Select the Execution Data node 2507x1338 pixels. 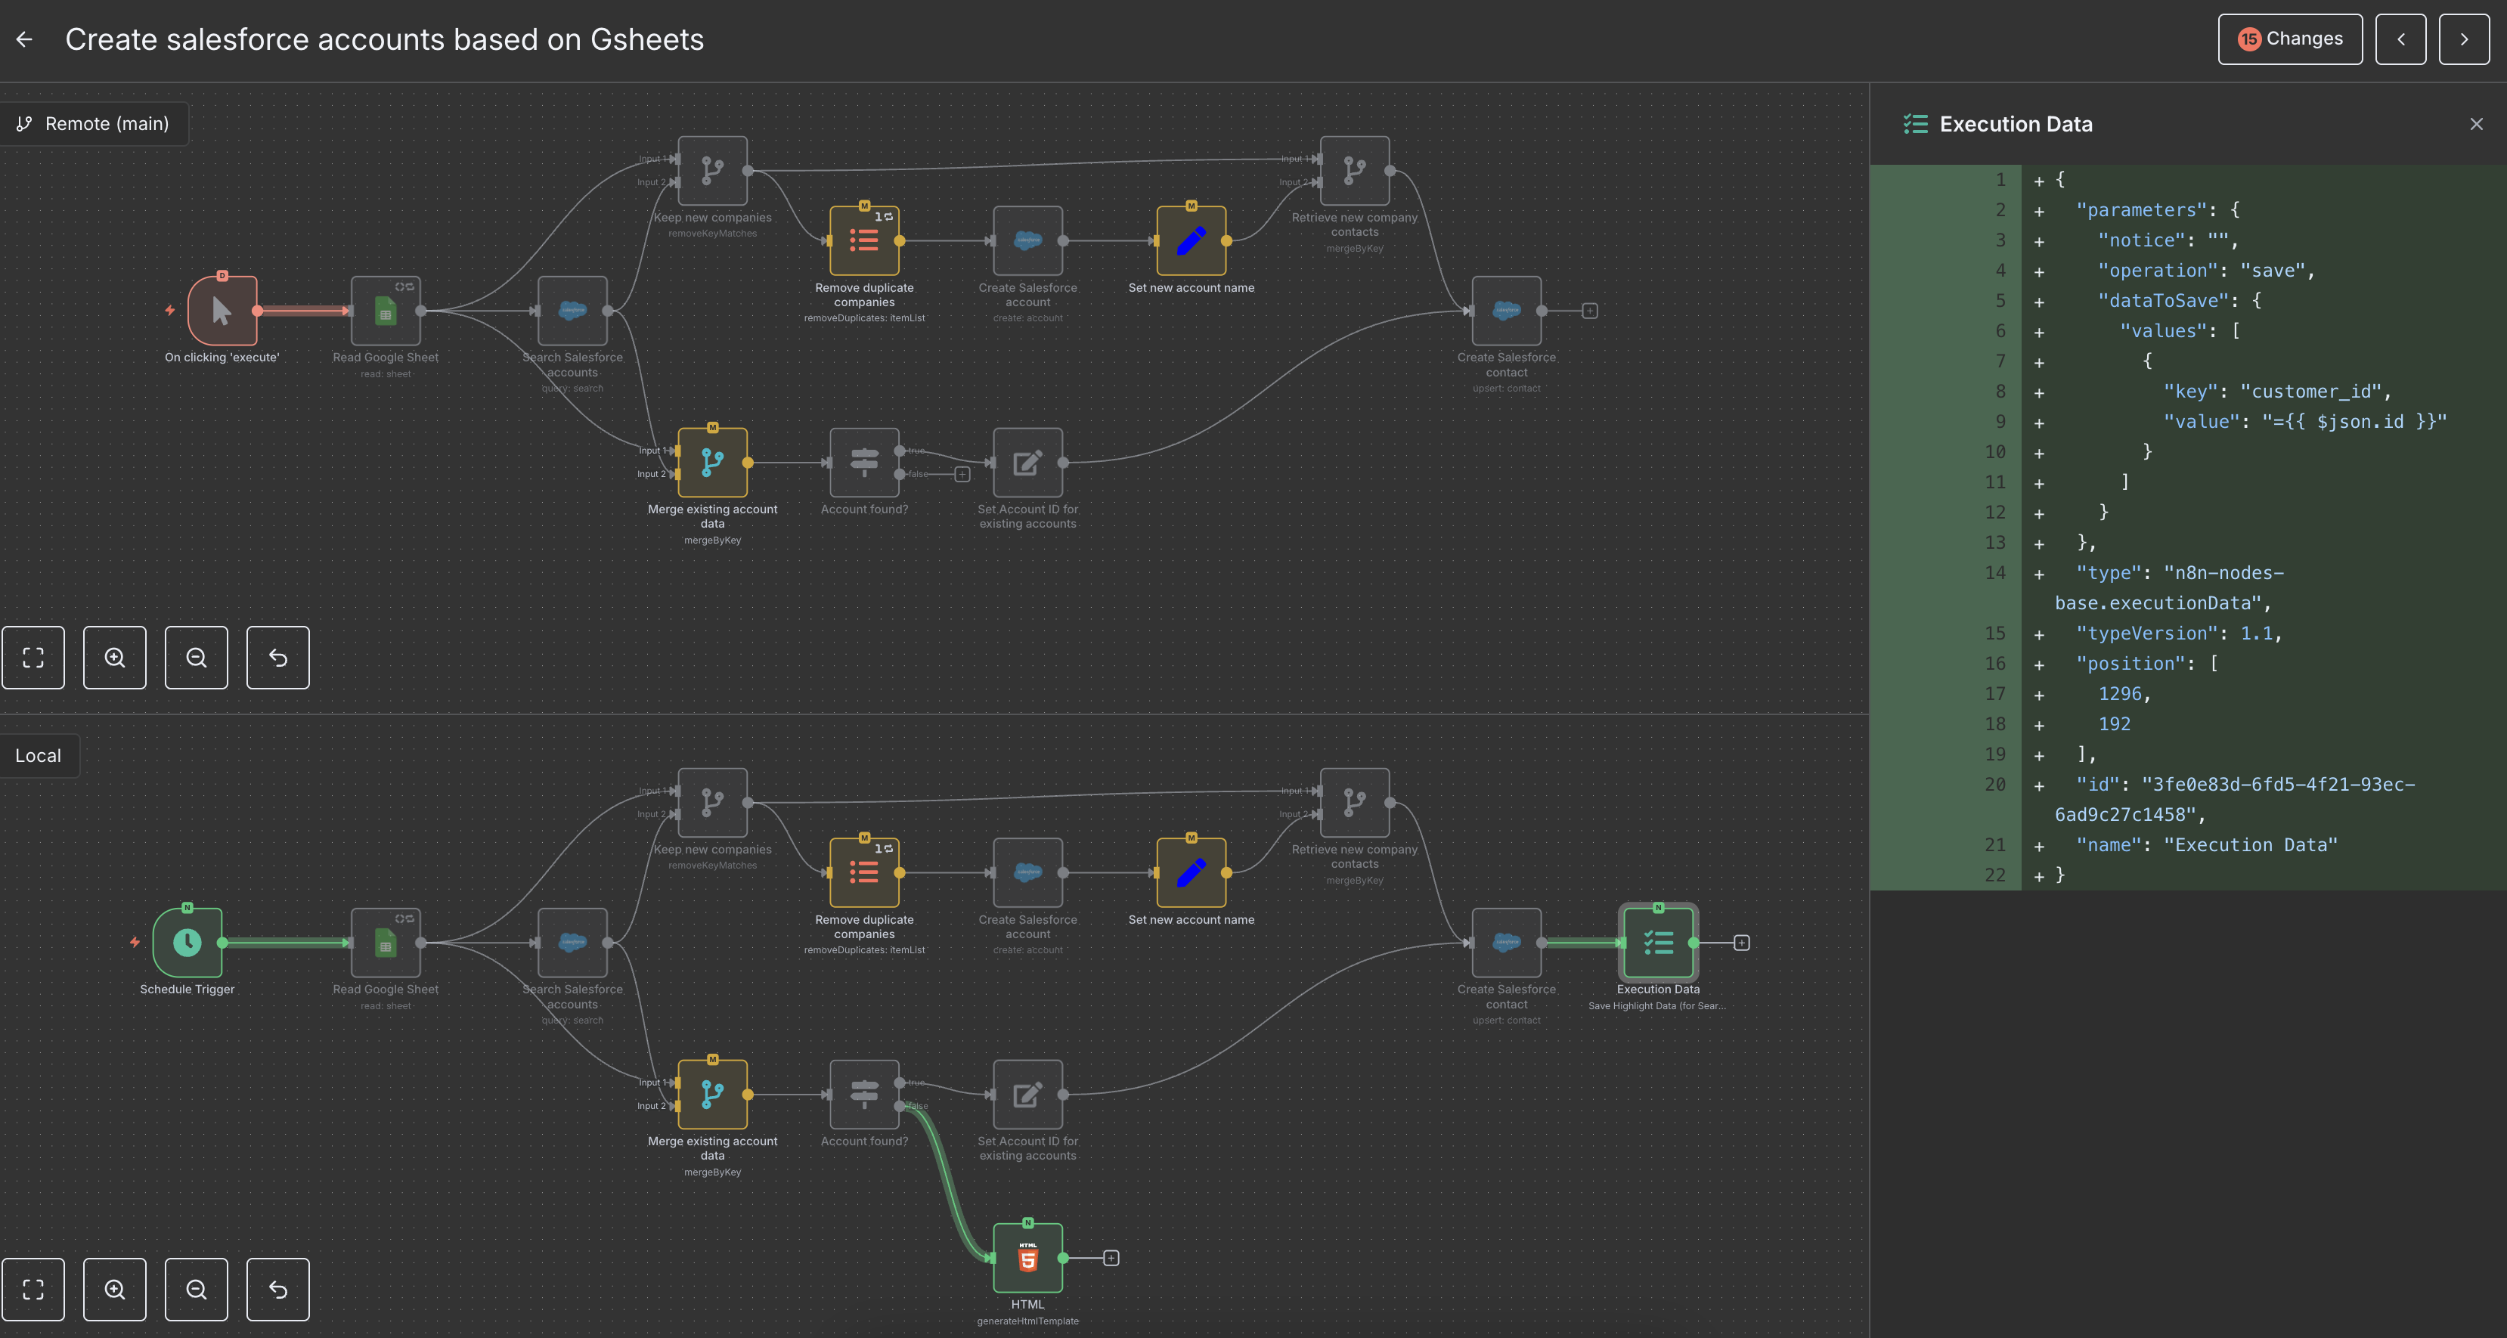pyautogui.click(x=1657, y=942)
